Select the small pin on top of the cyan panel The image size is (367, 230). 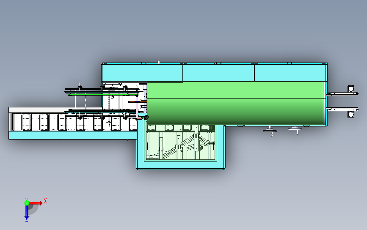[x=159, y=62]
